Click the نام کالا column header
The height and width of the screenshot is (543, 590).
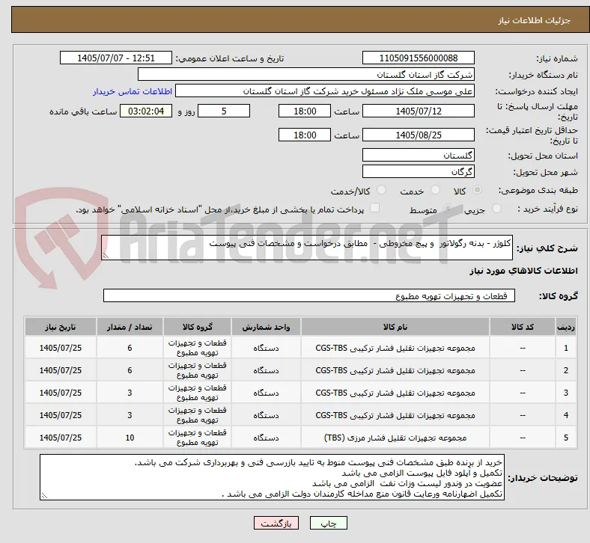pos(395,327)
